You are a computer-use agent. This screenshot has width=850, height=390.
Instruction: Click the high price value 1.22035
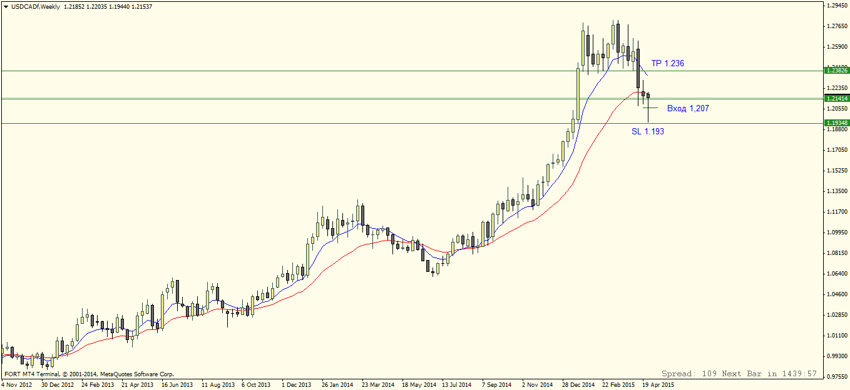click(97, 7)
